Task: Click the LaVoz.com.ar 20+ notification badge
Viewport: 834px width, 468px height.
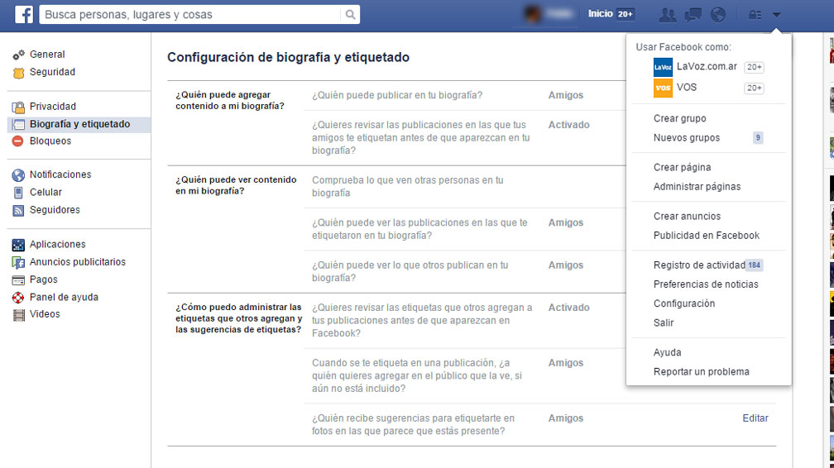Action: coord(754,67)
